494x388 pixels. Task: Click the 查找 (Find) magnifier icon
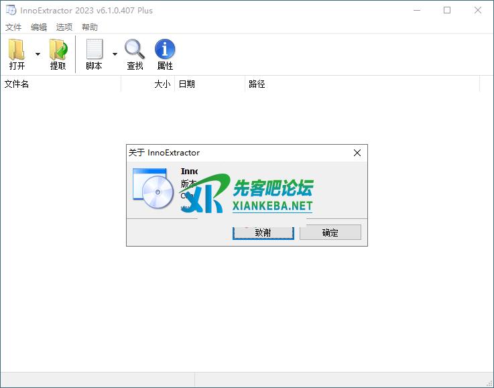click(135, 49)
